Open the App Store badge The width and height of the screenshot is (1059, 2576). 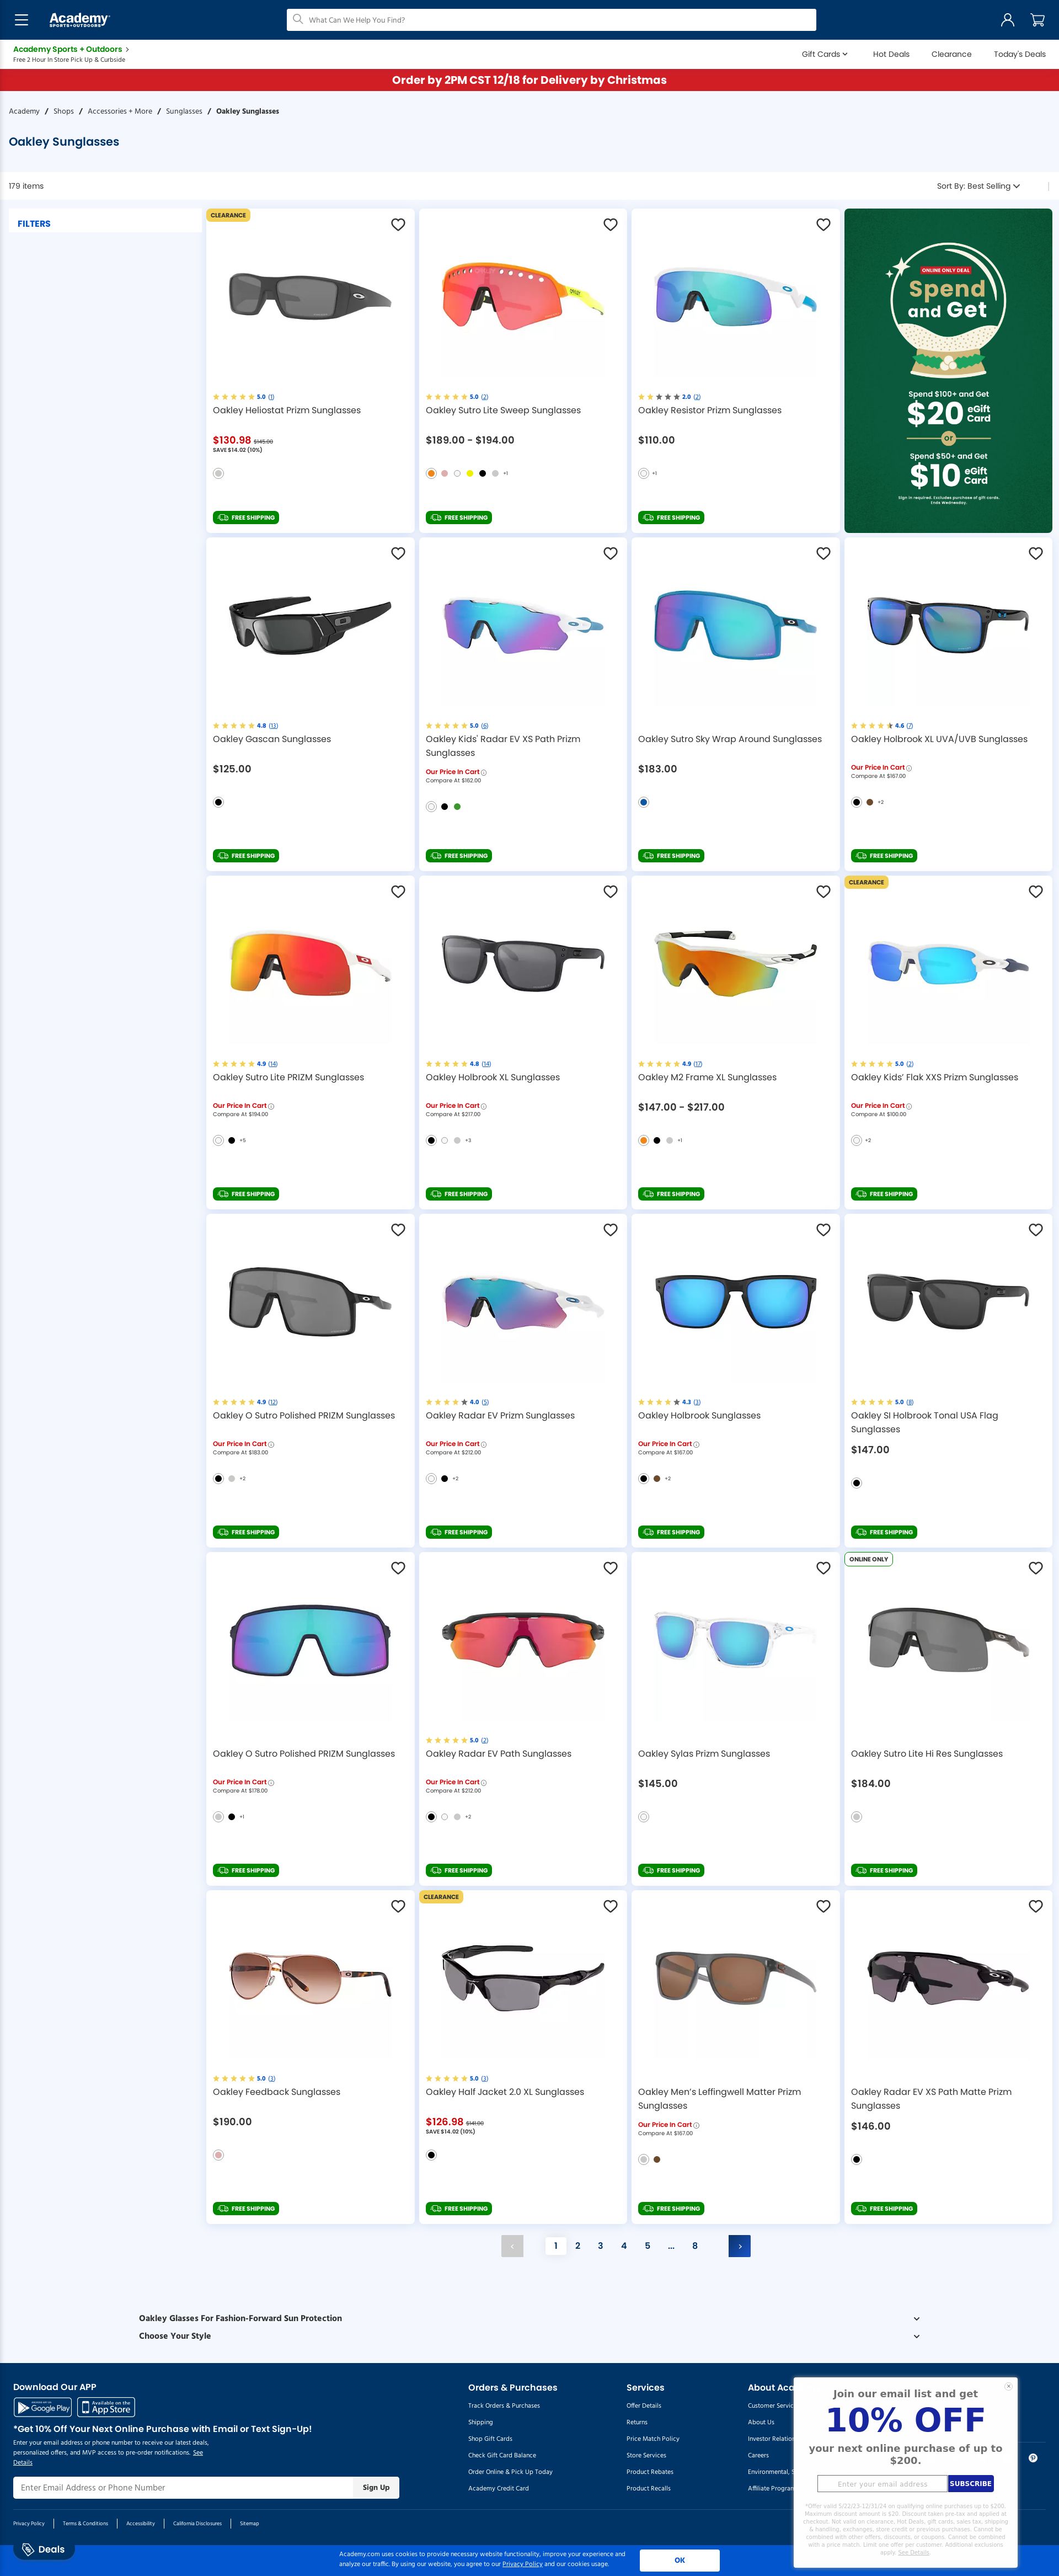click(106, 2407)
